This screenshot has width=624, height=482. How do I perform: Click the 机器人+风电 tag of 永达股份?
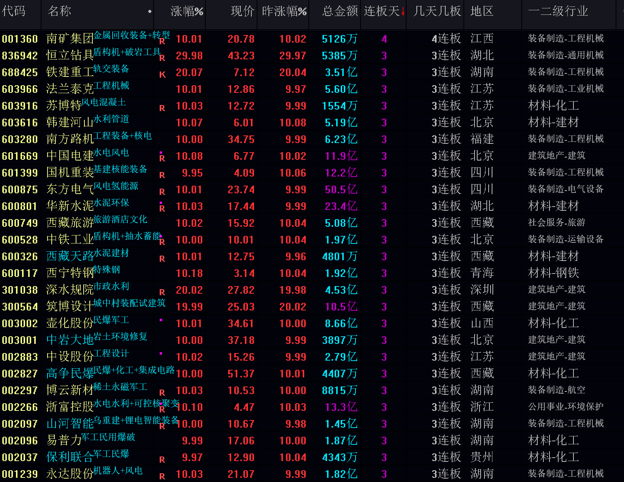[118, 471]
